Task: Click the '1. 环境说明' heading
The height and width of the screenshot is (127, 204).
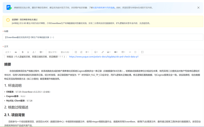Action: click(x=13, y=86)
